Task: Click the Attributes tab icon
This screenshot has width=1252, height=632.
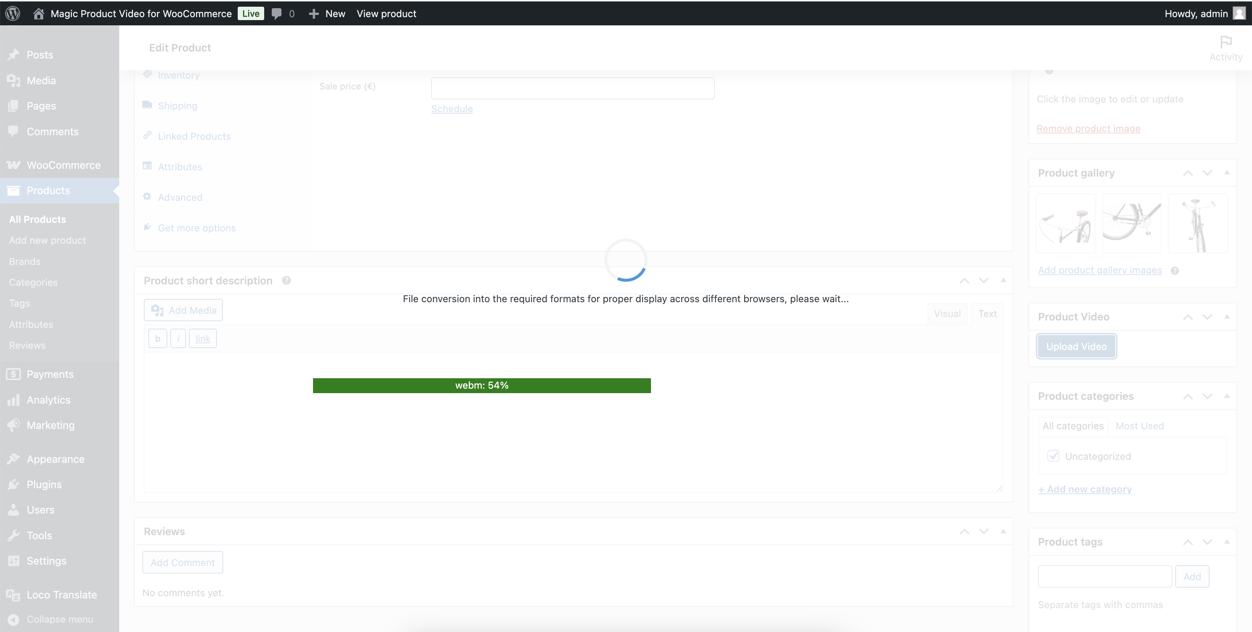Action: click(147, 166)
